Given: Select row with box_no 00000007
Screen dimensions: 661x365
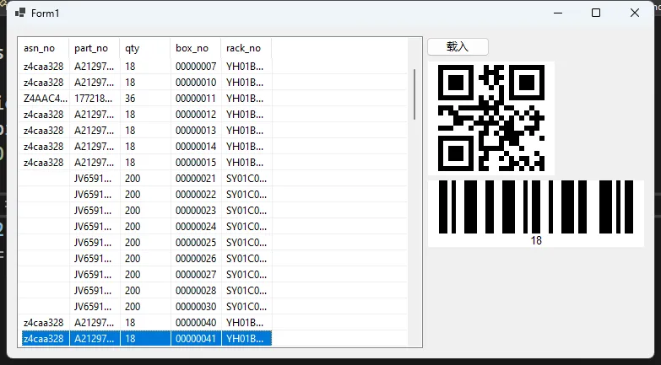Looking at the screenshot, I should point(145,67).
